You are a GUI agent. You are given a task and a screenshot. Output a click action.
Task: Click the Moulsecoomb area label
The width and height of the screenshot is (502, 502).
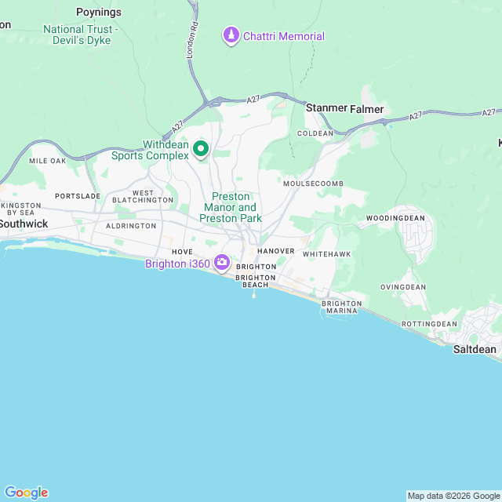point(314,184)
